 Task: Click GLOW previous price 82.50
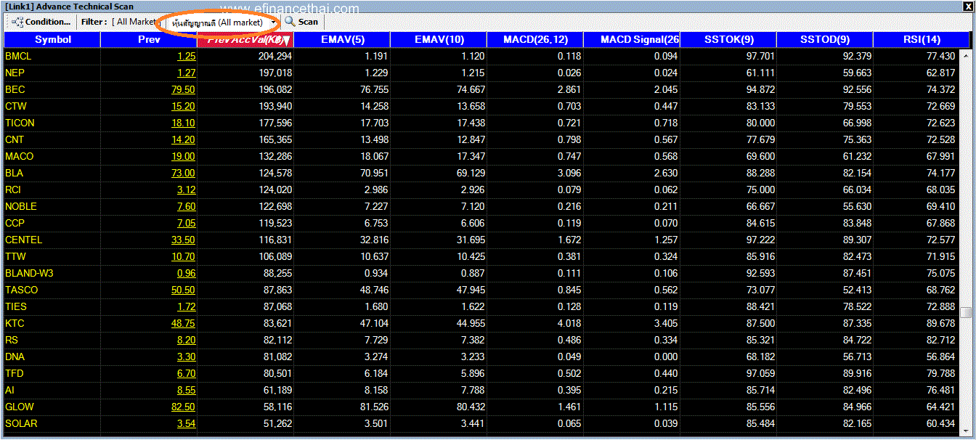tap(183, 407)
